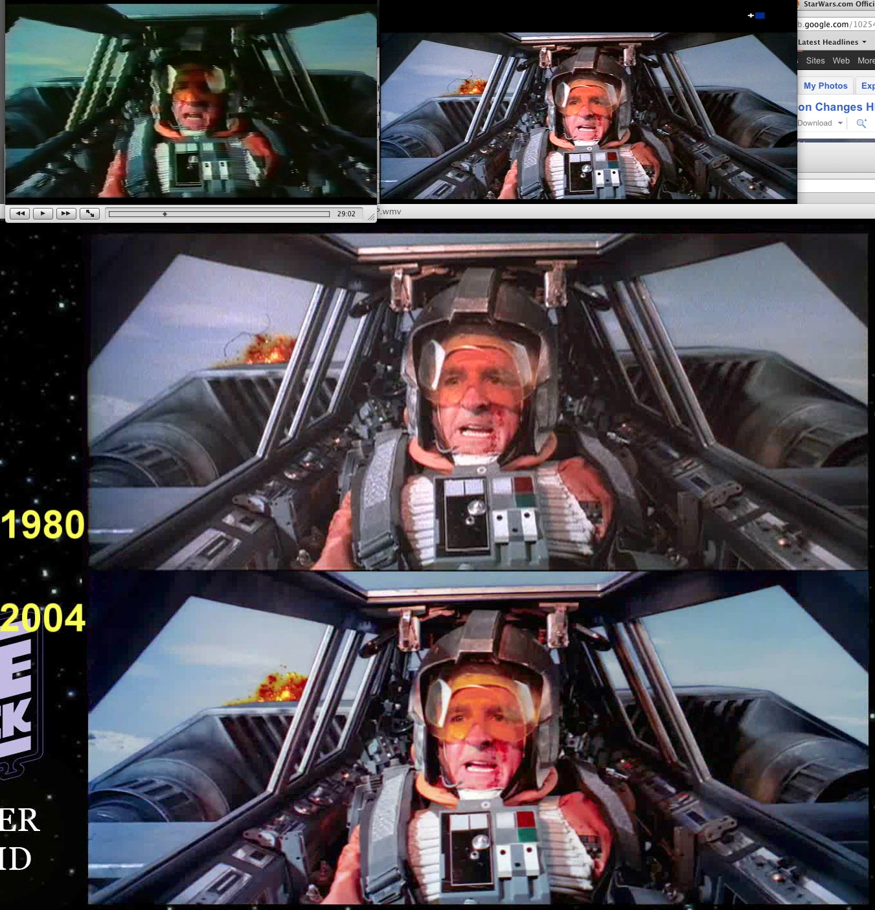Click the Sites link in the Google bar

(x=815, y=61)
